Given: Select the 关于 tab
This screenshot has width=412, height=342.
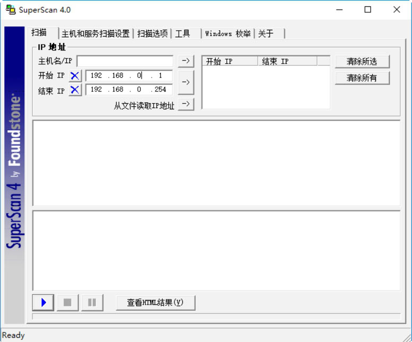Looking at the screenshot, I should [x=266, y=33].
